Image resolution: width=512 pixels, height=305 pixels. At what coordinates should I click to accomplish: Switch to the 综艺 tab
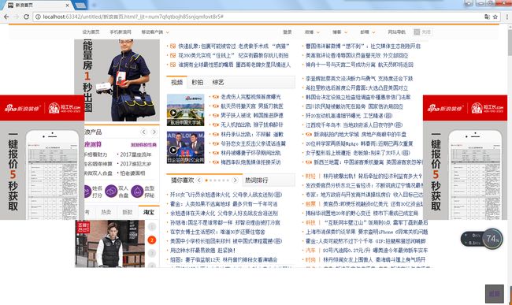point(217,82)
